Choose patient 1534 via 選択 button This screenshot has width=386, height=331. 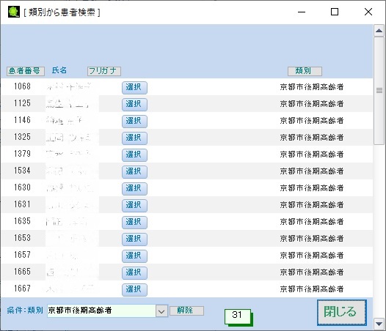click(134, 172)
